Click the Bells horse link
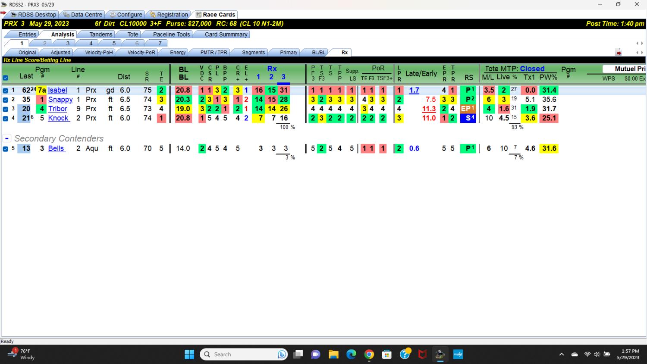The image size is (647, 364). point(56,148)
